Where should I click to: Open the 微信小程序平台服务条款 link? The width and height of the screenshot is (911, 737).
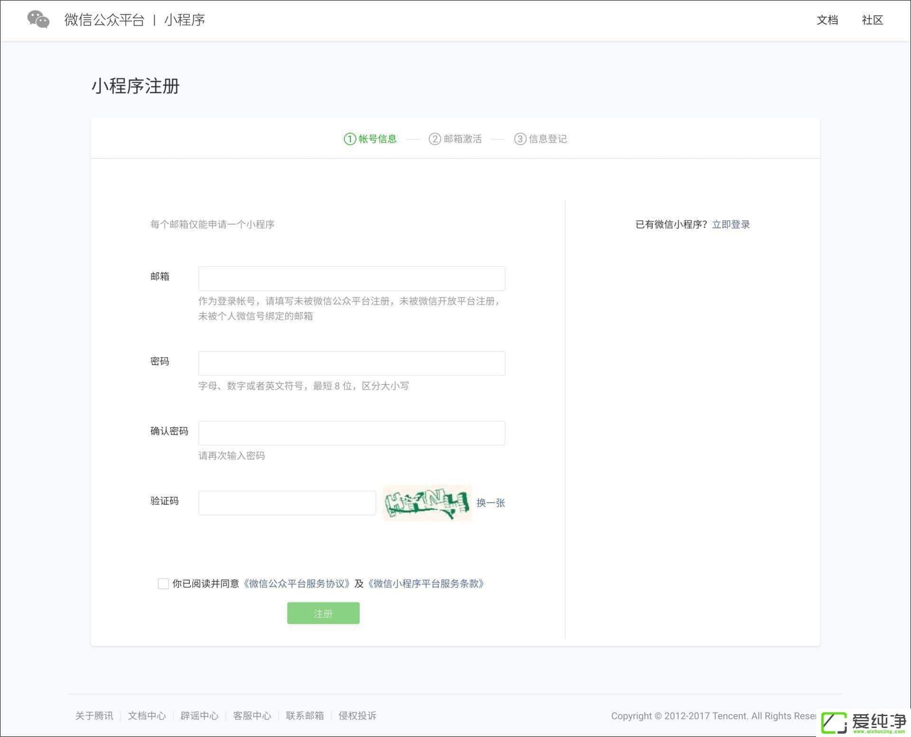coord(426,584)
